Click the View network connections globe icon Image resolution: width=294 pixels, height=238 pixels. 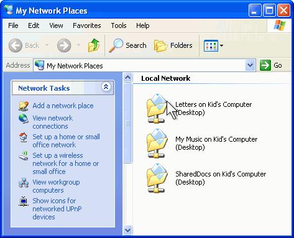24,119
